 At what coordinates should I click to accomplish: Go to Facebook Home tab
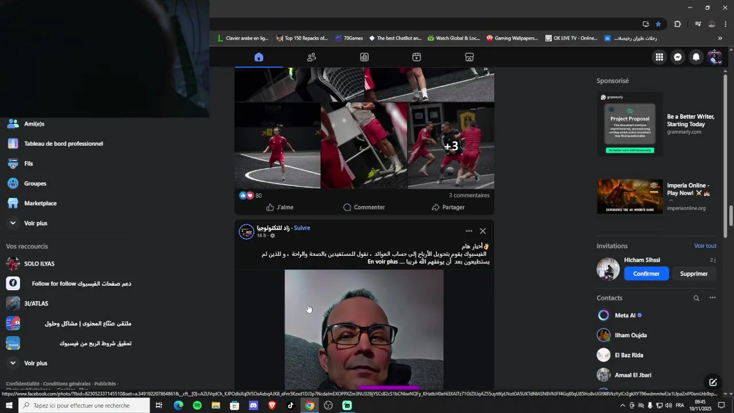[259, 57]
